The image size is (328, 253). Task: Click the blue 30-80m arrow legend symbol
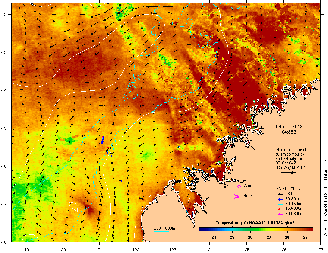[x=281, y=199]
